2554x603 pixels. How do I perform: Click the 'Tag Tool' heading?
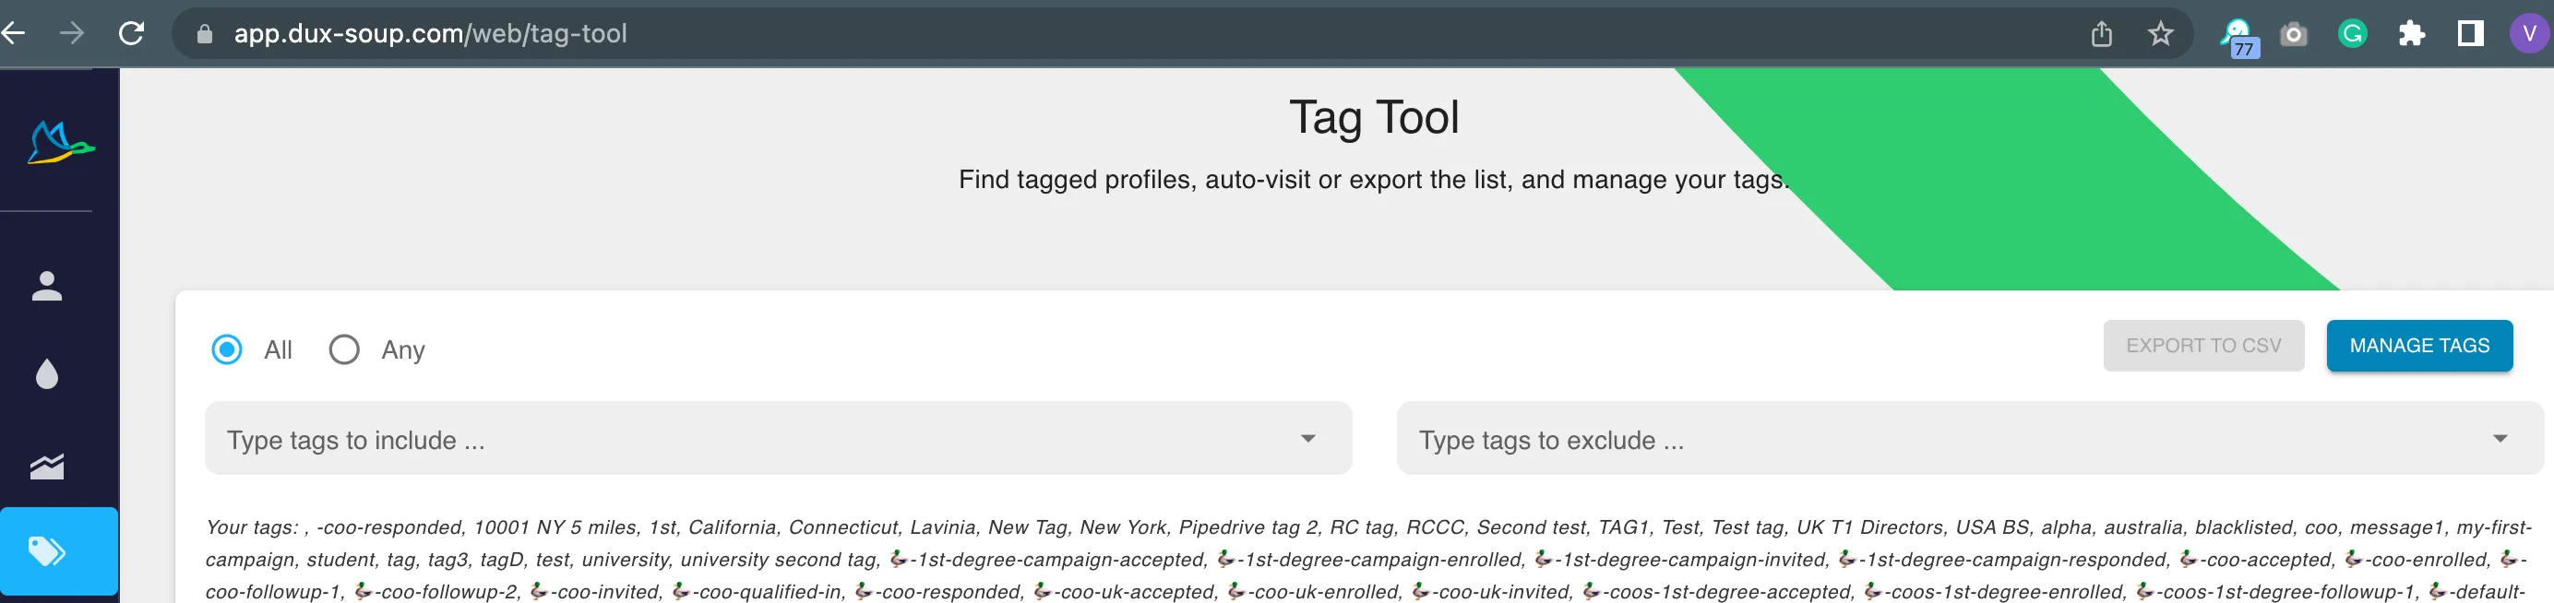pyautogui.click(x=1373, y=117)
